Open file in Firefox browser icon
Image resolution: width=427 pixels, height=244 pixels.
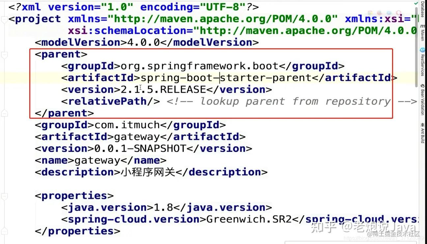tap(380, 12)
